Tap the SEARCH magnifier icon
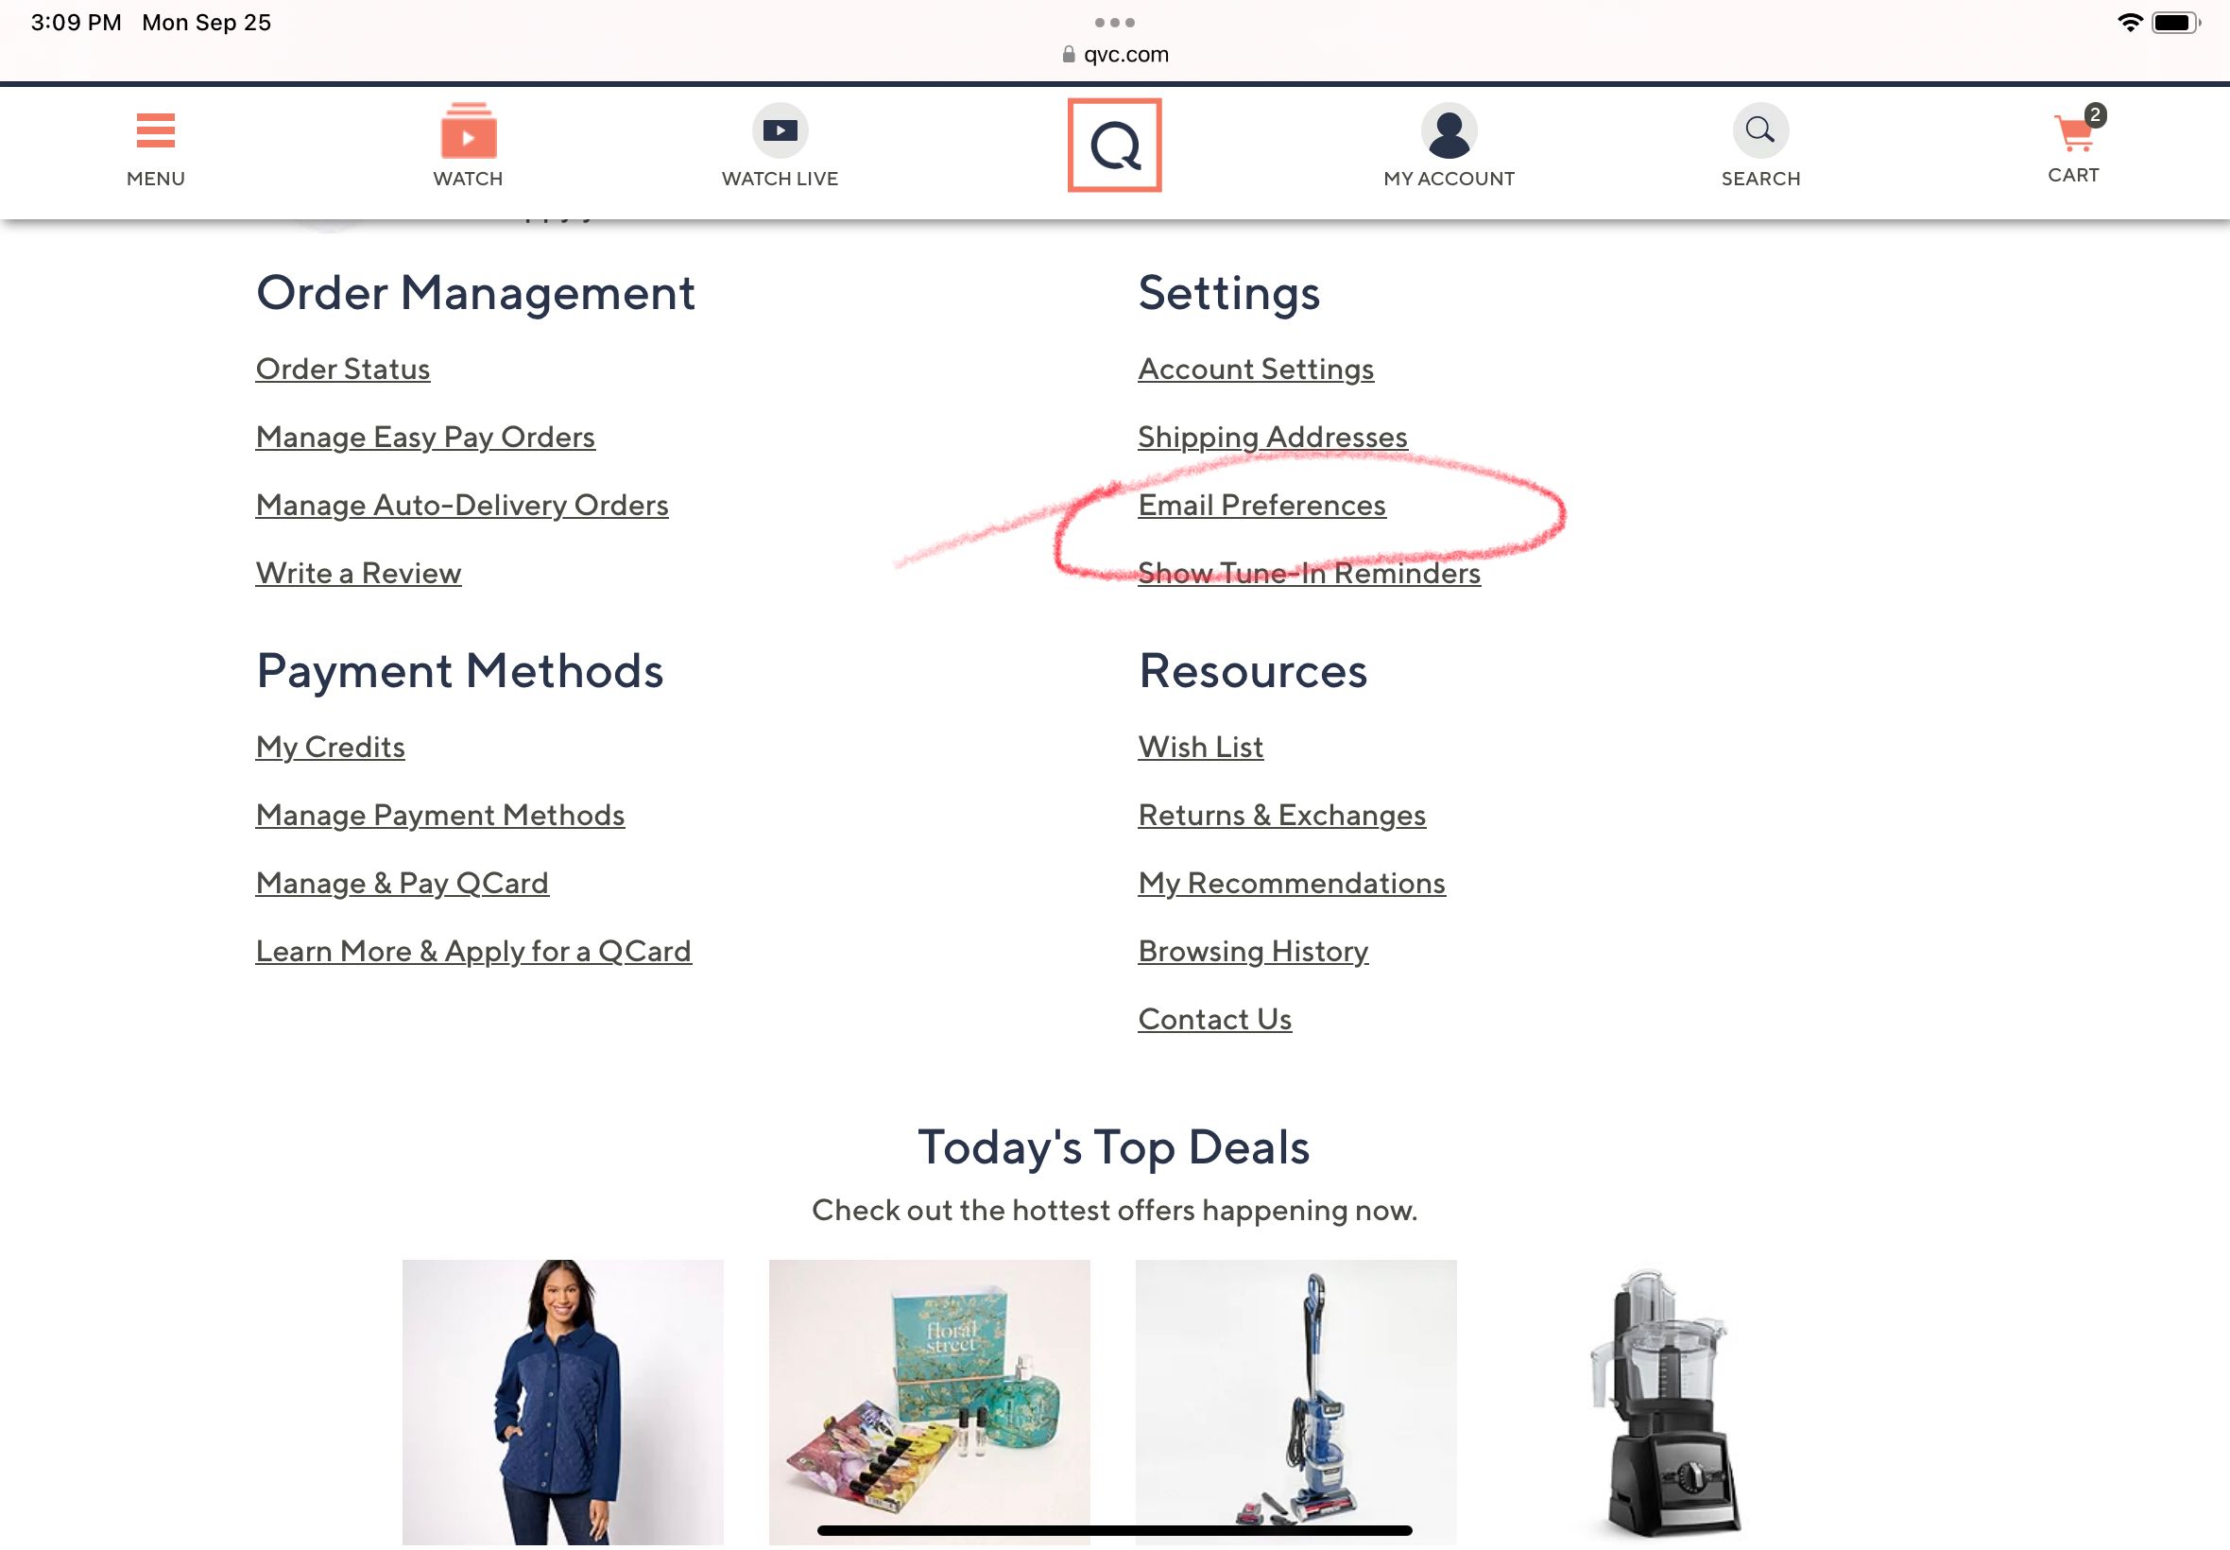Screen dimensions: 2230x1550 1760,131
